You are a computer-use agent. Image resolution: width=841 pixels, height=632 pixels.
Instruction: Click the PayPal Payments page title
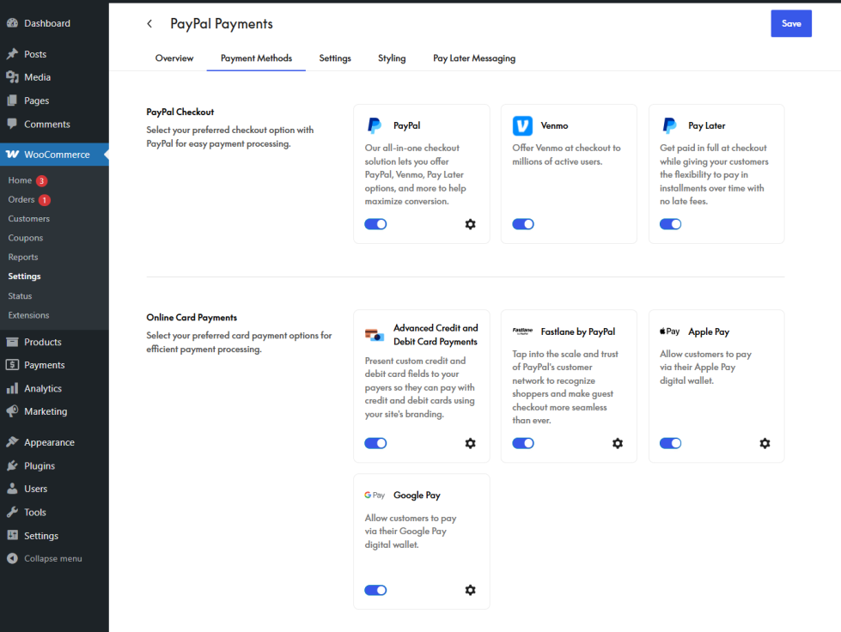pos(222,23)
